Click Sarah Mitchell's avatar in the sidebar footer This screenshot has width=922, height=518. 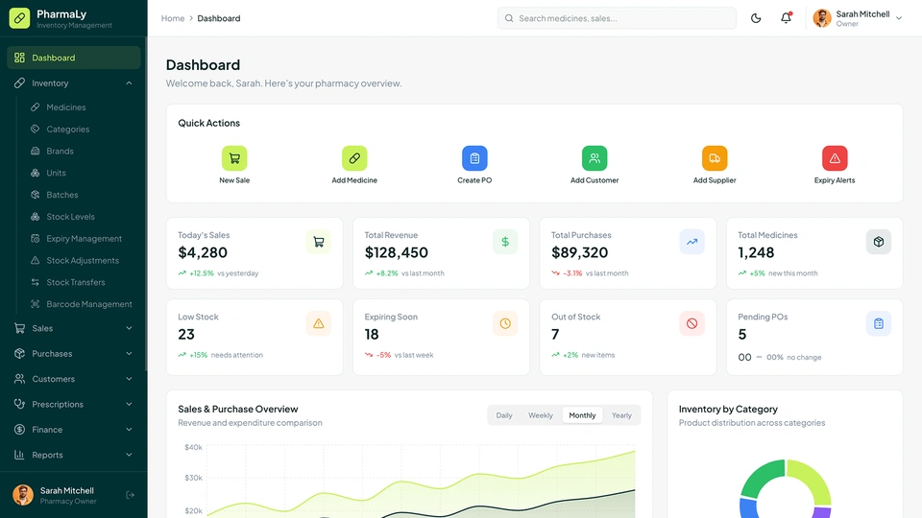23,495
